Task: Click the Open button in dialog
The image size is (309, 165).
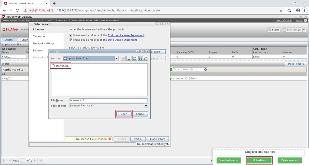Action: pos(124,114)
